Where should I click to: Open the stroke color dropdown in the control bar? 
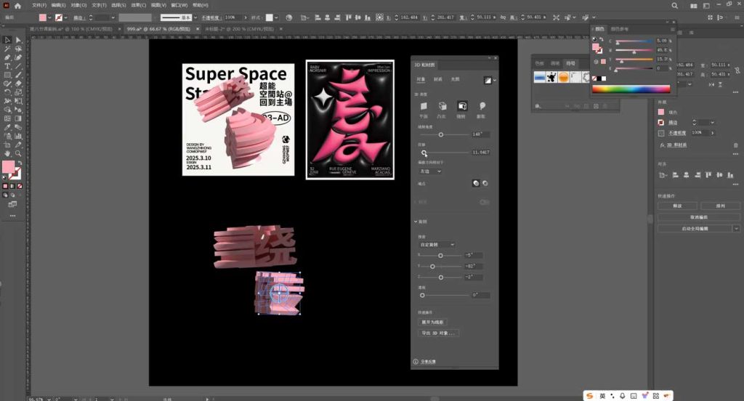(65, 17)
